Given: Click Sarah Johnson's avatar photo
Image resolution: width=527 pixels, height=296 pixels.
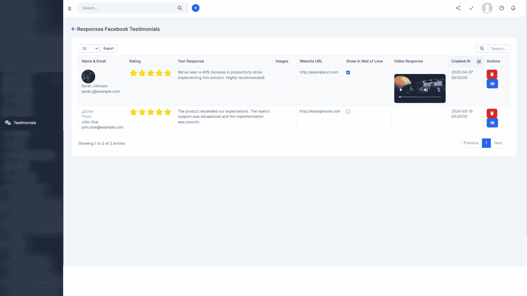Looking at the screenshot, I should 88,76.
